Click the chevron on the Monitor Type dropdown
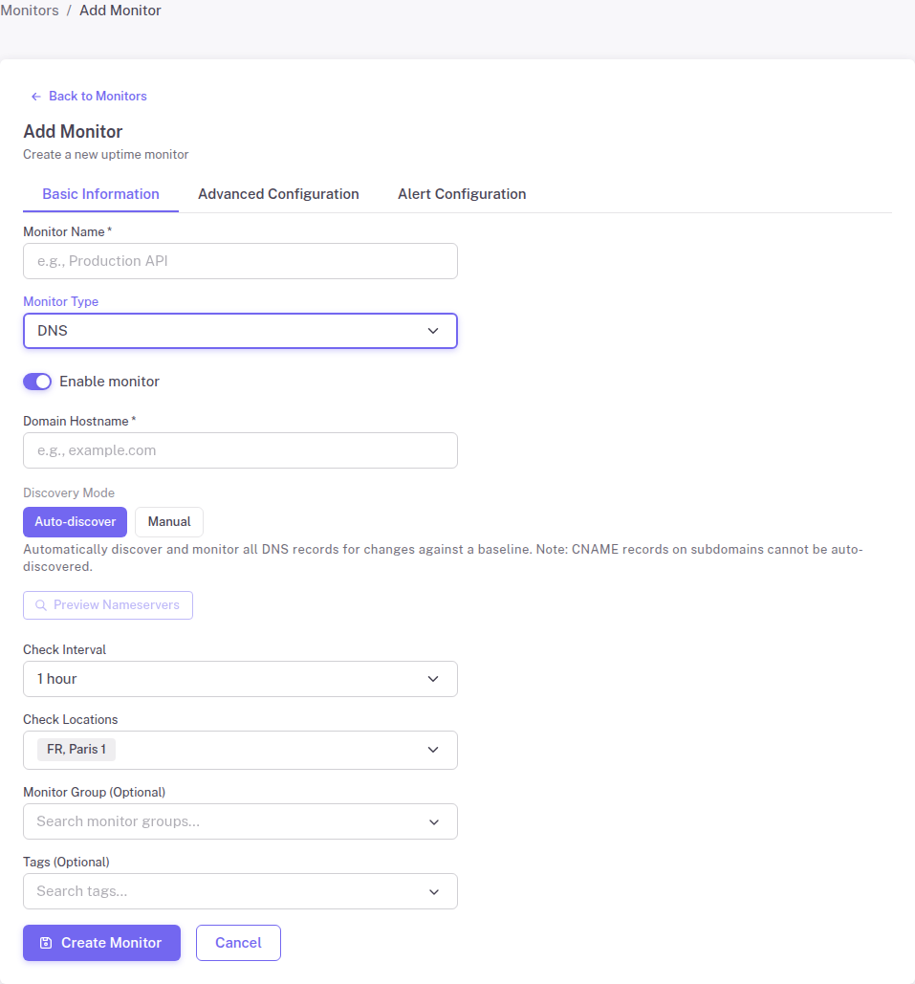This screenshot has width=915, height=984. coord(434,329)
